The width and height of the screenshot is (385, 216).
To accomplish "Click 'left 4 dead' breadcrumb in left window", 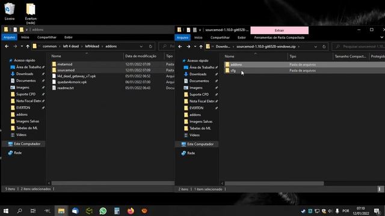I will tap(71, 46).
